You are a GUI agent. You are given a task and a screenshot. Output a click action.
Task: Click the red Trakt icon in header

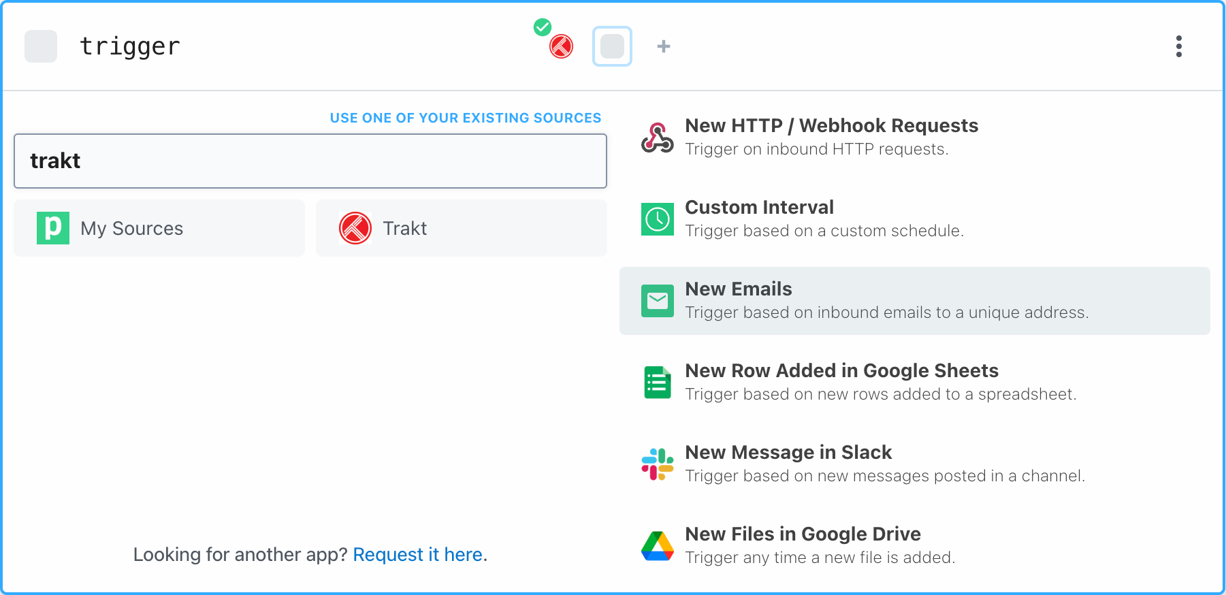coord(562,46)
